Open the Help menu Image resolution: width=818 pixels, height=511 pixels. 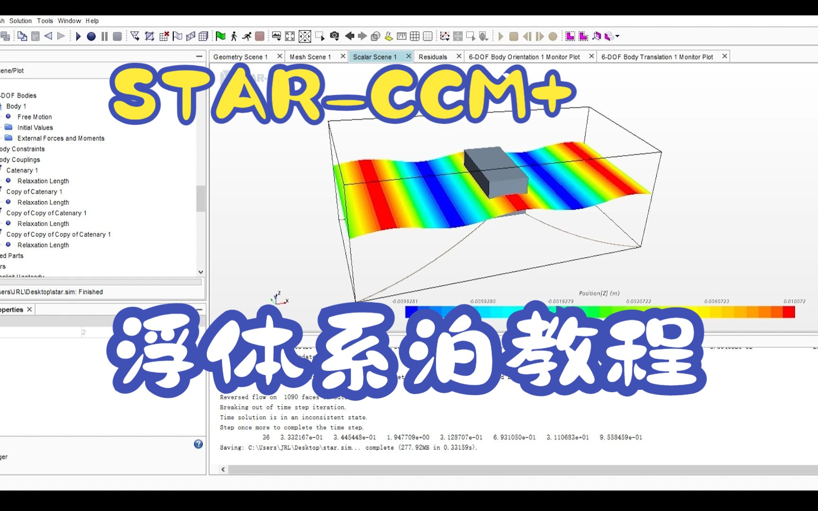tap(92, 21)
